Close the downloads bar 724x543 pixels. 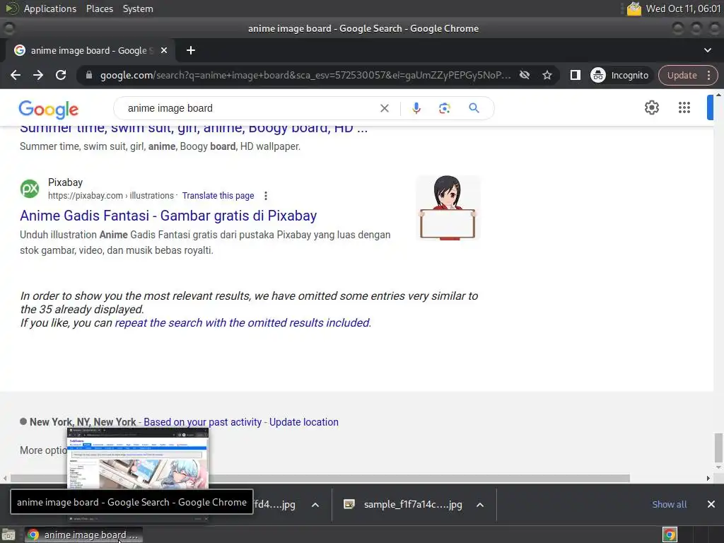(711, 504)
